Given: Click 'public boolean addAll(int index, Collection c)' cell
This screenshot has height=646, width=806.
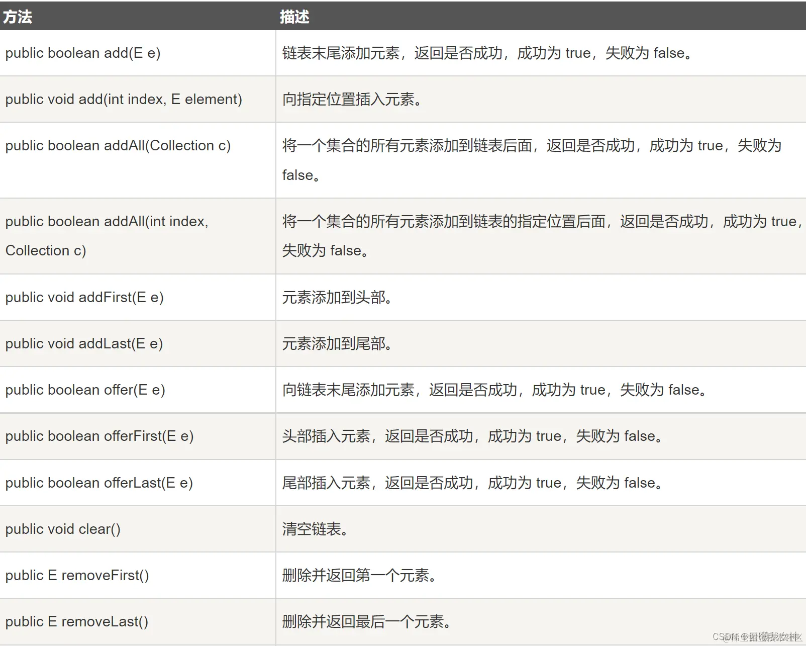Looking at the screenshot, I should point(107,236).
